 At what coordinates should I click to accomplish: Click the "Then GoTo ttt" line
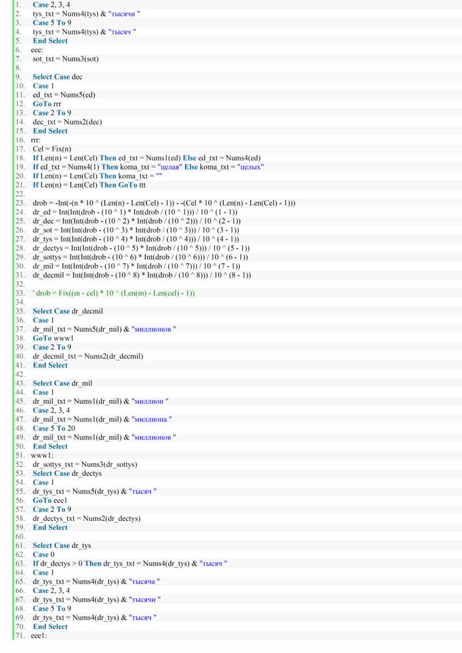tap(89, 185)
